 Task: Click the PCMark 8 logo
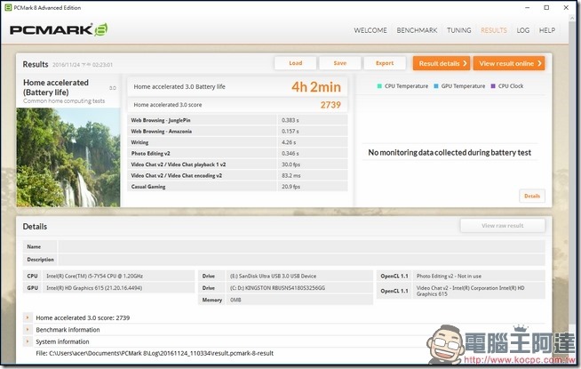(59, 29)
